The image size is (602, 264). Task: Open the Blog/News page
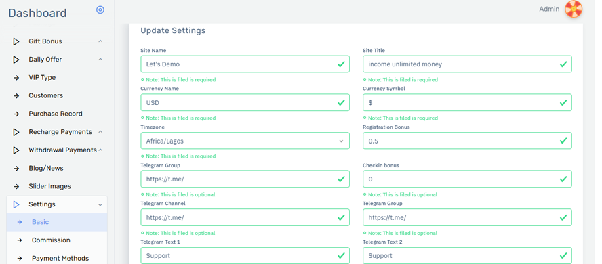coord(46,168)
